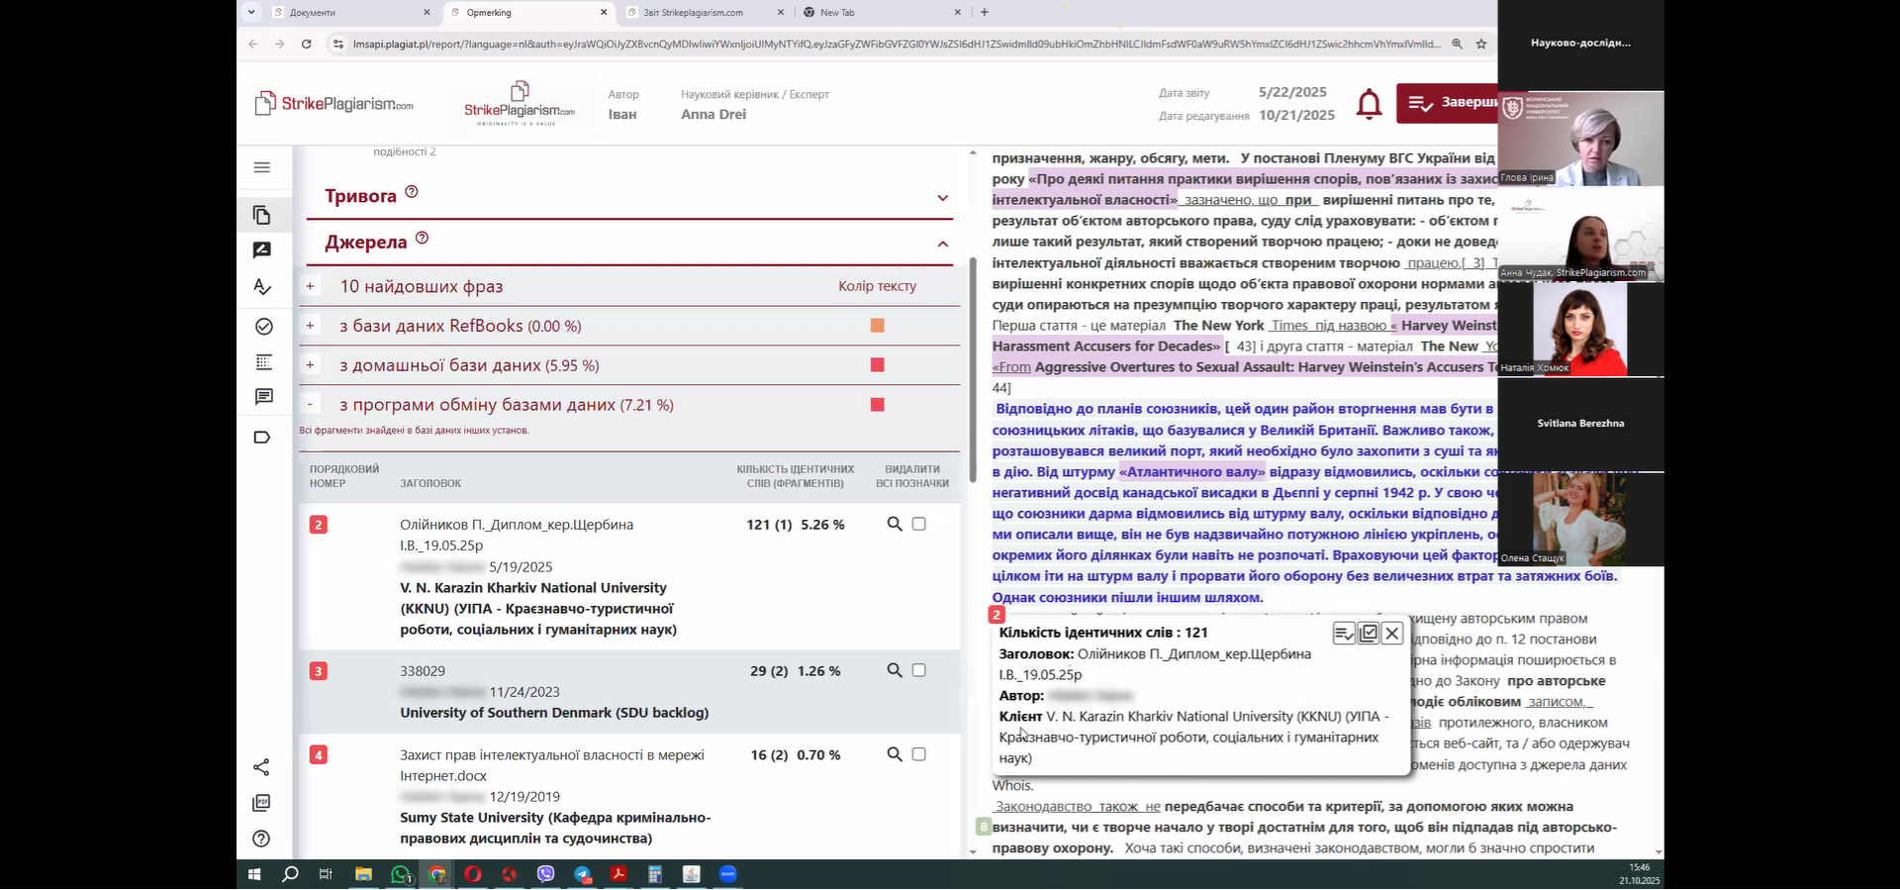Close the source details popup

(1392, 634)
